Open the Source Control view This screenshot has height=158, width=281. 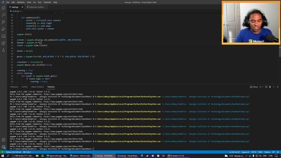click(x=4, y=22)
